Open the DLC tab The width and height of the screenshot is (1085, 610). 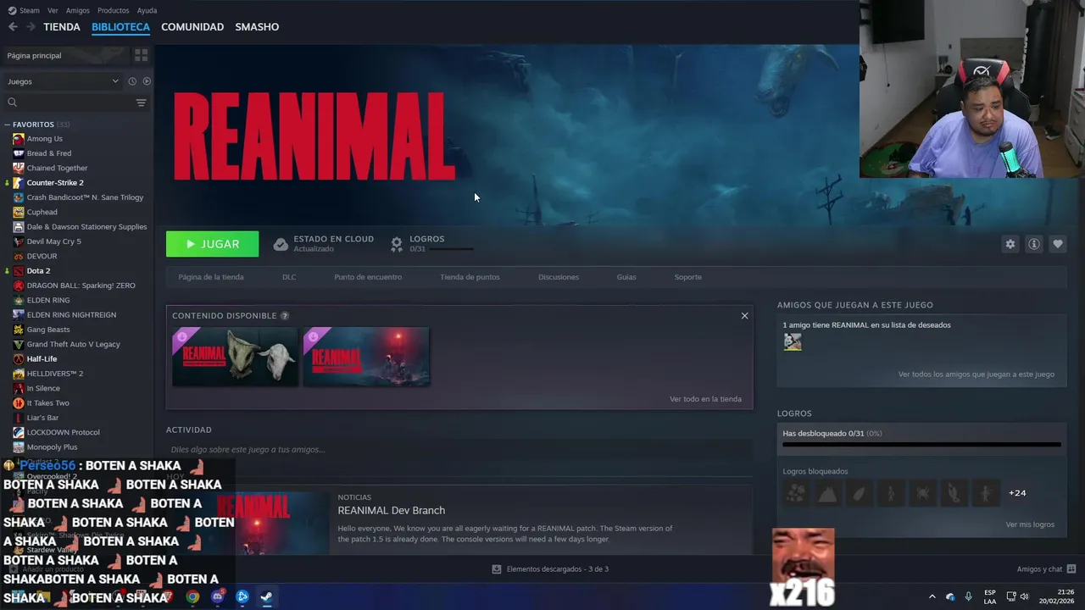click(x=289, y=277)
